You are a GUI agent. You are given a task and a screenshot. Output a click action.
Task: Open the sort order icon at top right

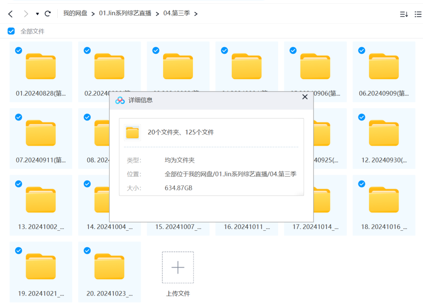click(404, 14)
